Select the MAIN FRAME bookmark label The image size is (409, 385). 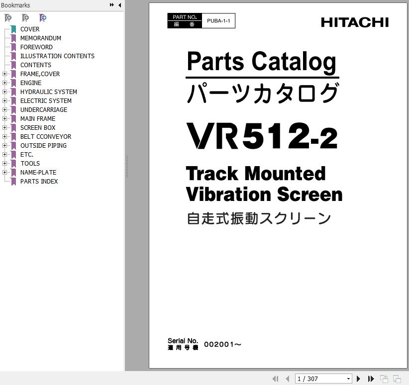click(x=38, y=119)
